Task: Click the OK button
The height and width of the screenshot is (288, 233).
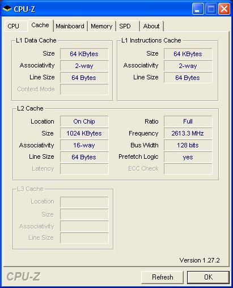Action: tap(208, 277)
